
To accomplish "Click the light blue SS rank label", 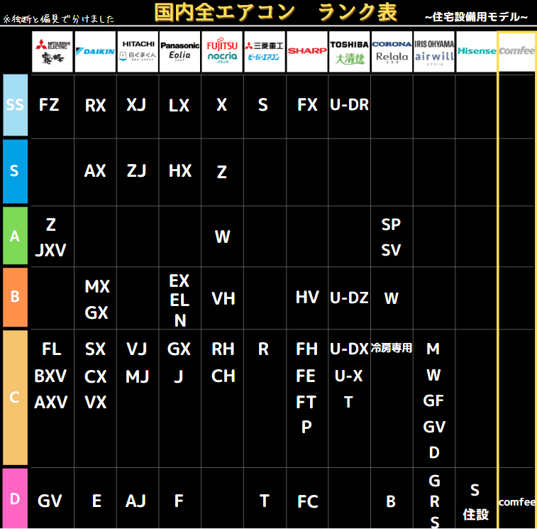I will click(15, 105).
